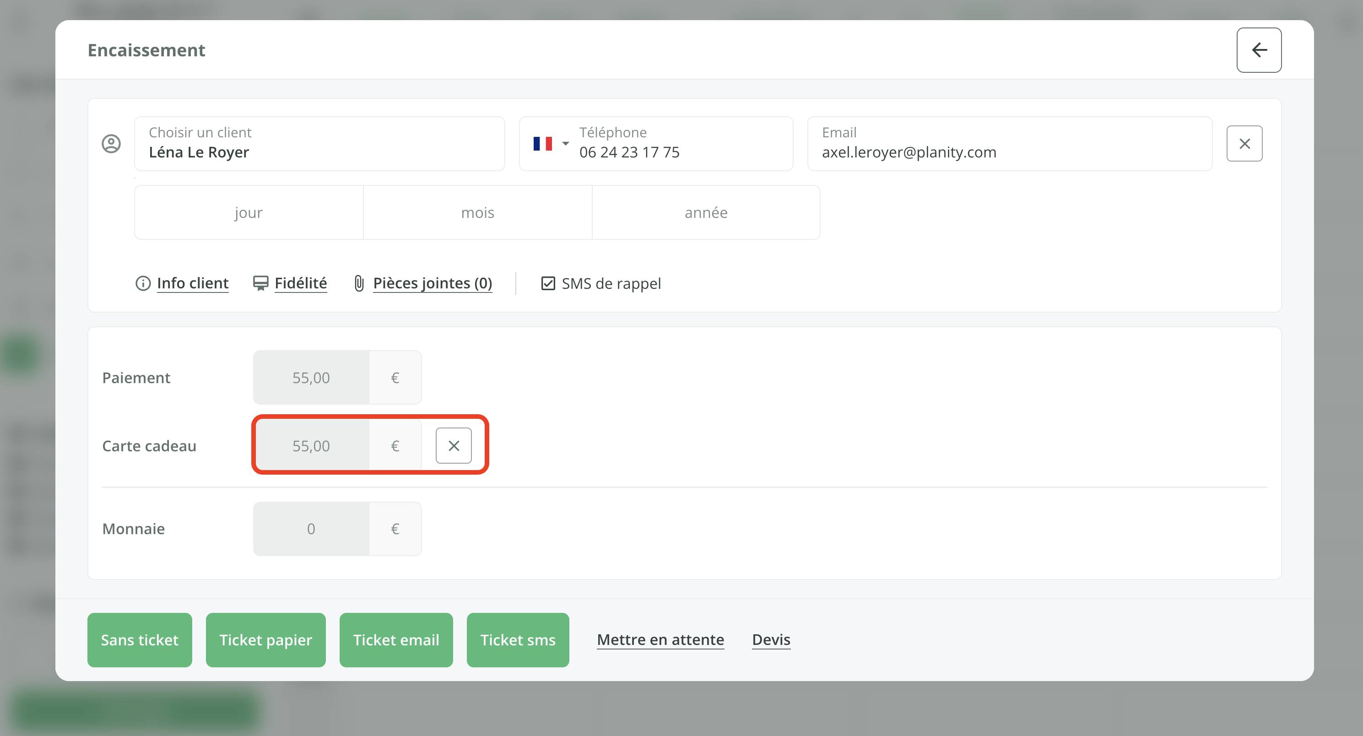Click the Email input field
This screenshot has width=1363, height=736.
1010,143
